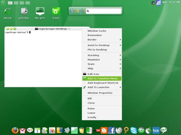Viewport: 181px width, 135px height.
Task: Open Blogger from the dock
Action: tap(104, 130)
